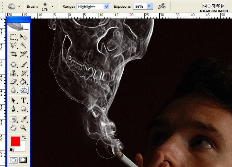Pick the Magic Wand tool
Screen dimensions: 232x167
tap(23, 45)
